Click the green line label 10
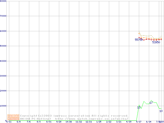The width and height of the screenshot is (164, 123). tap(161, 111)
